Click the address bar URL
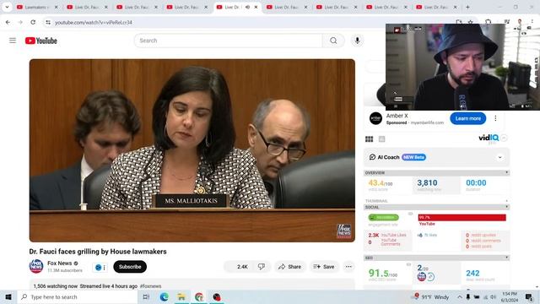The width and height of the screenshot is (540, 304). pos(94,23)
